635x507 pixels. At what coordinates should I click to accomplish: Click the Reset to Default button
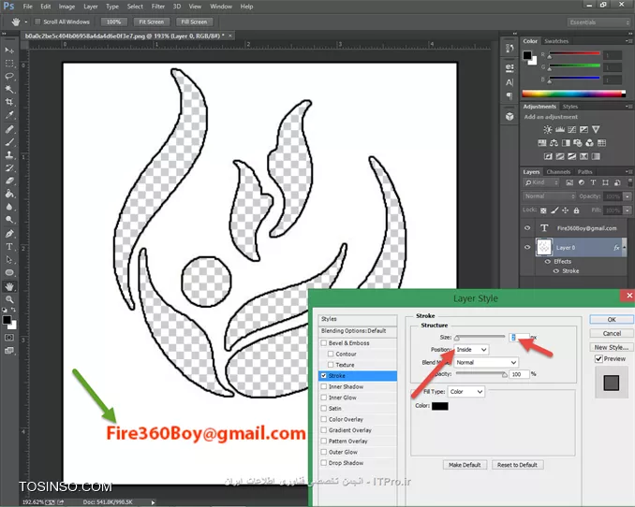(517, 465)
